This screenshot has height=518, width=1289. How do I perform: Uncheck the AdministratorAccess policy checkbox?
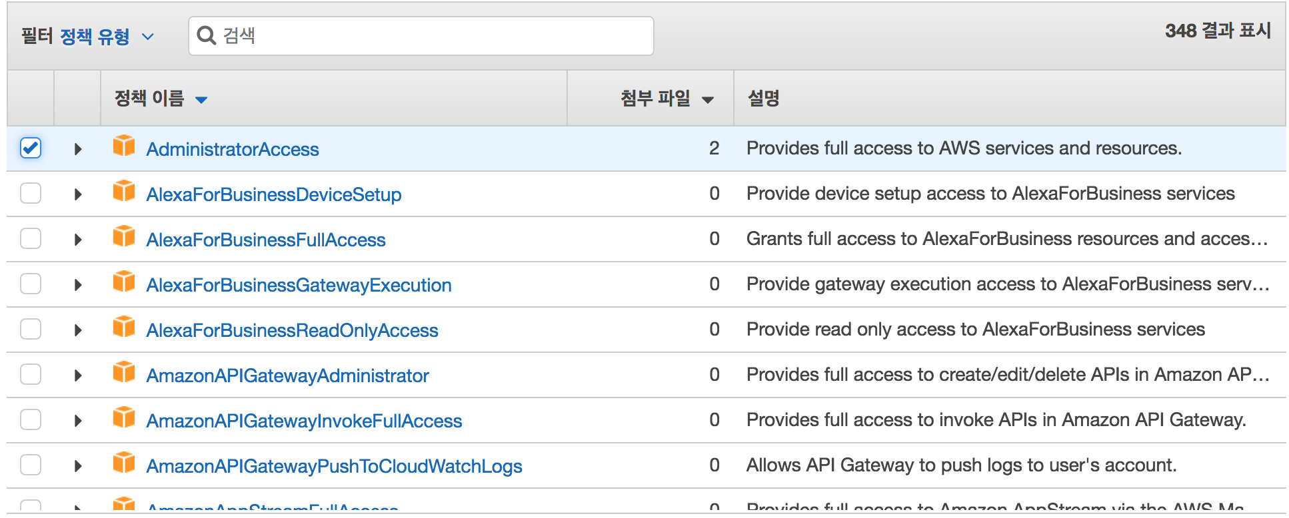pos(31,148)
